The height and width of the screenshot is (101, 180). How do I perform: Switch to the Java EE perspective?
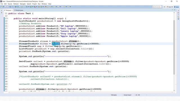(170, 7)
